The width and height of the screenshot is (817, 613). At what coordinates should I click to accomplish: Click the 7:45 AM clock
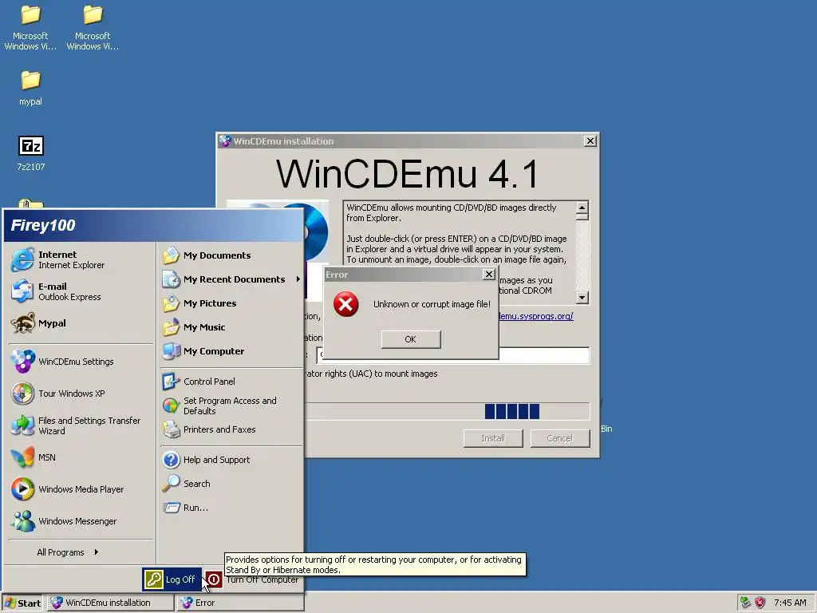click(x=790, y=603)
